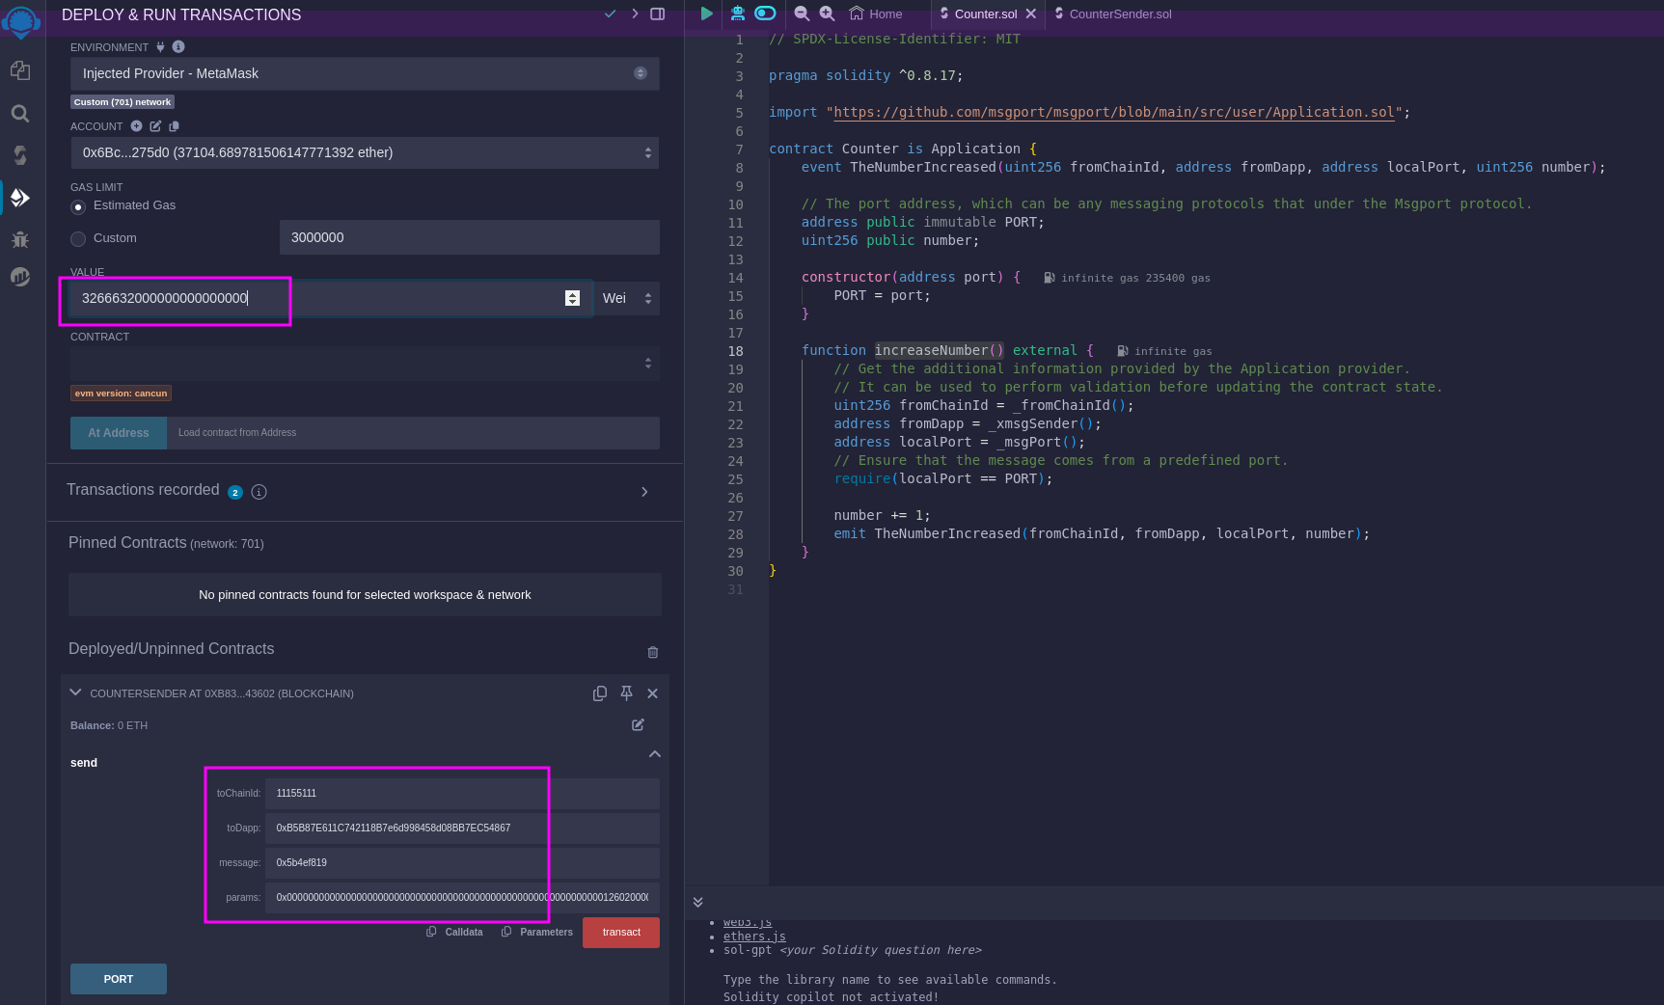This screenshot has width=1664, height=1005.
Task: Open the Account selection dropdown
Action: point(365,152)
